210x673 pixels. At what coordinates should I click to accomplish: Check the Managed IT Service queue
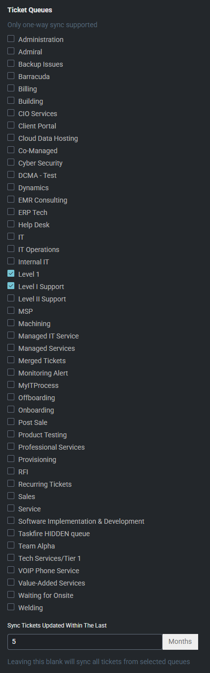point(11,335)
